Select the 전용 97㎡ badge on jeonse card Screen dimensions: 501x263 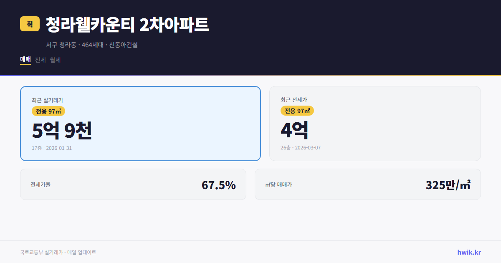pyautogui.click(x=298, y=111)
